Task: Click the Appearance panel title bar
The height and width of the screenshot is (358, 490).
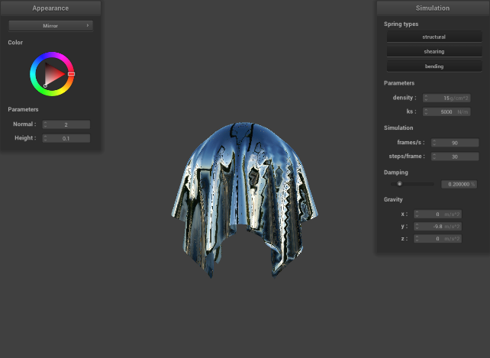Action: point(50,8)
